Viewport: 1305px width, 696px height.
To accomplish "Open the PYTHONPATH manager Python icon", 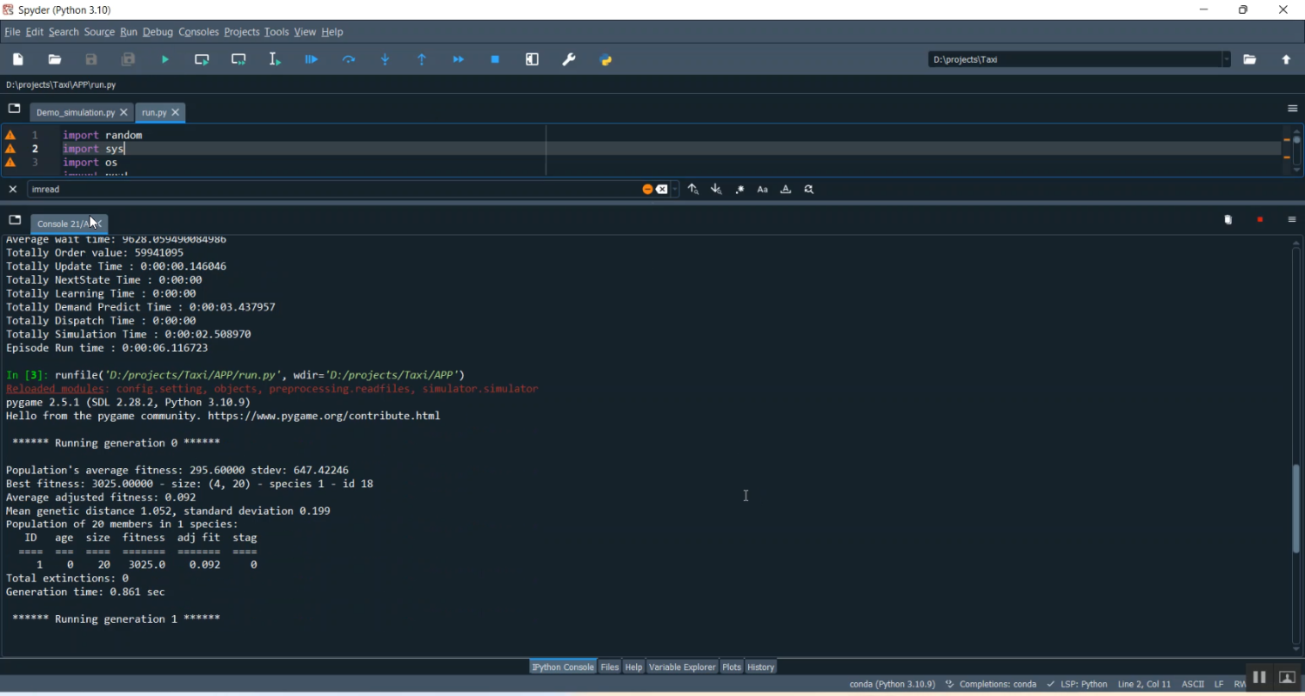I will coord(606,60).
